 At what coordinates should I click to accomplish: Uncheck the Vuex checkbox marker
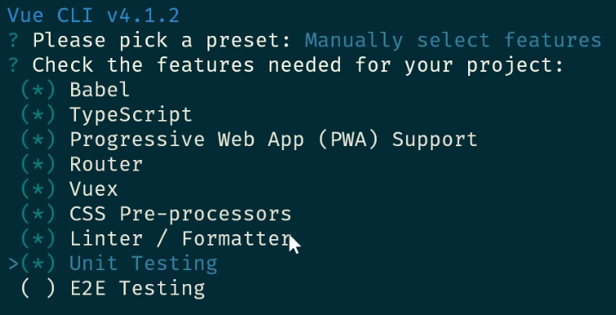(x=38, y=189)
